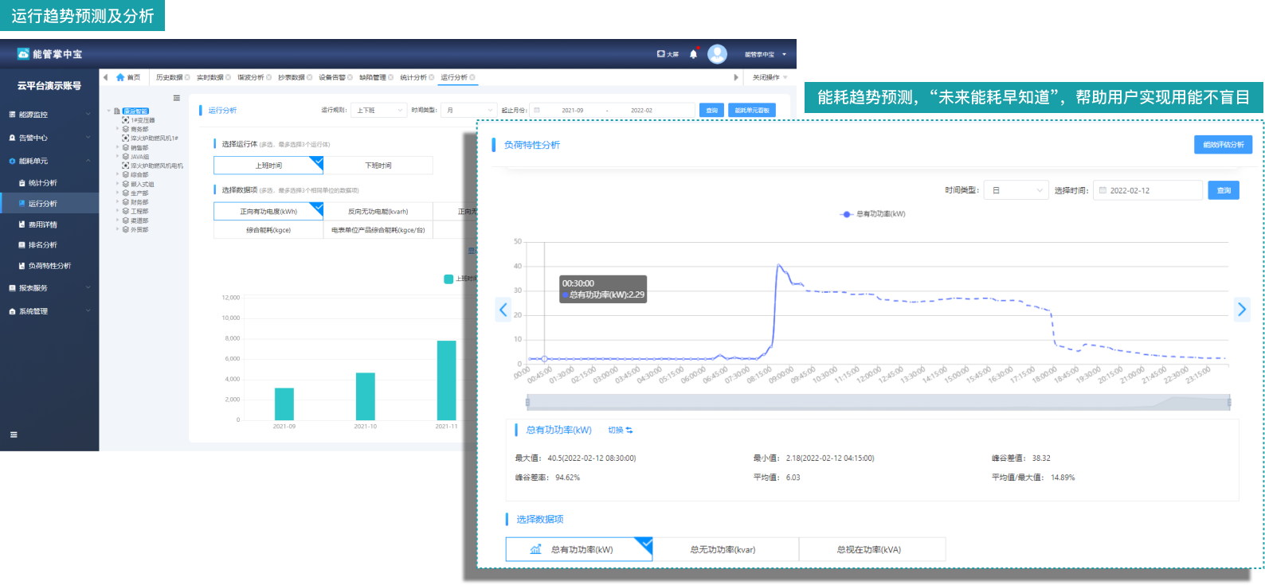Expand the 告警中心 sidebar menu

coord(49,138)
